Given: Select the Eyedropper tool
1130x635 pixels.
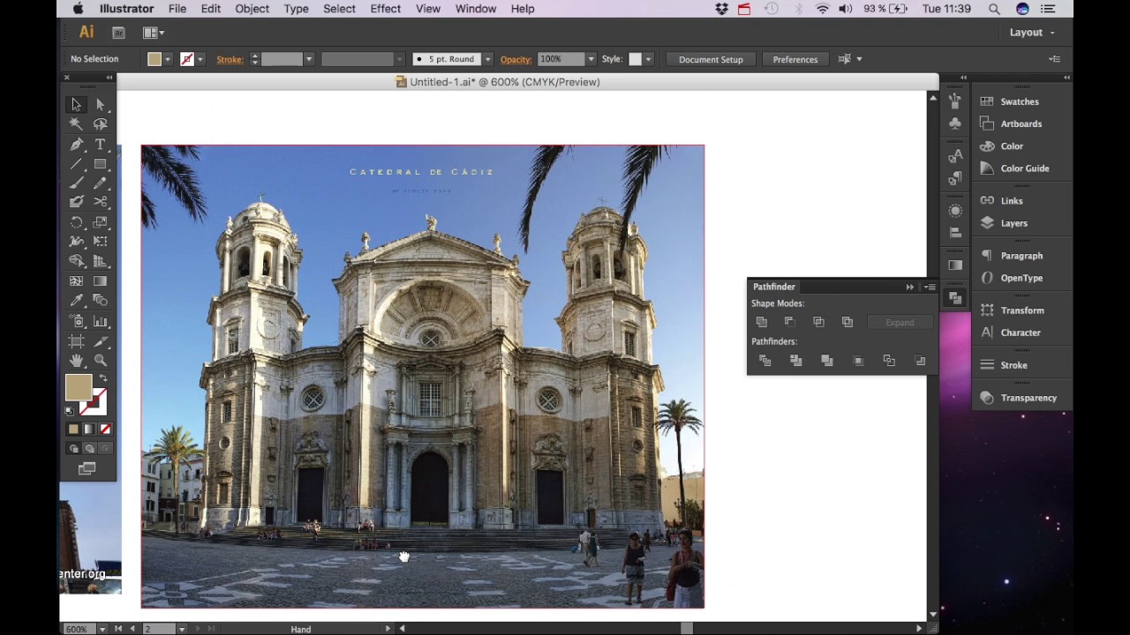Looking at the screenshot, I should [77, 301].
